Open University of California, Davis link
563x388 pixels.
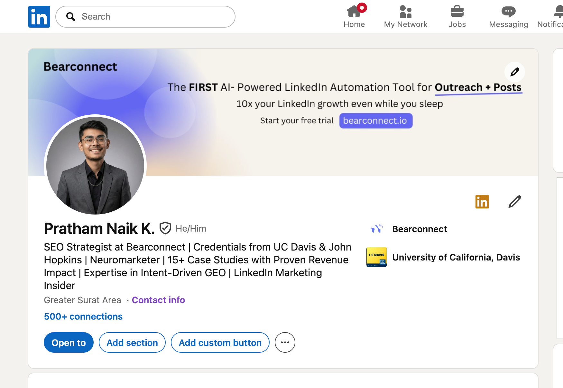(456, 257)
